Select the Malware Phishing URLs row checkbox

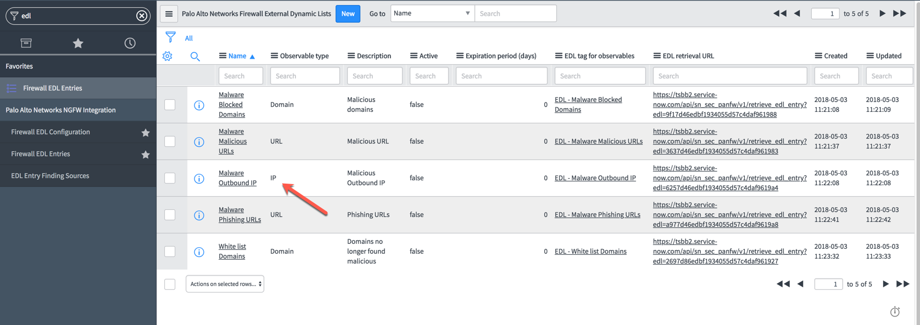pos(170,215)
